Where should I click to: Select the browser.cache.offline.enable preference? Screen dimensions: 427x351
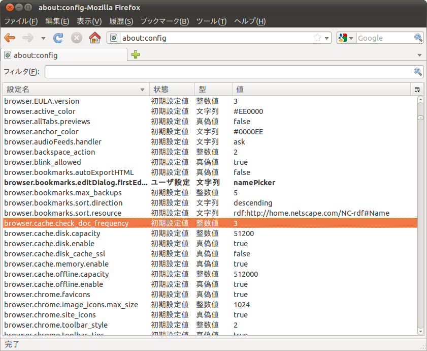coord(210,284)
